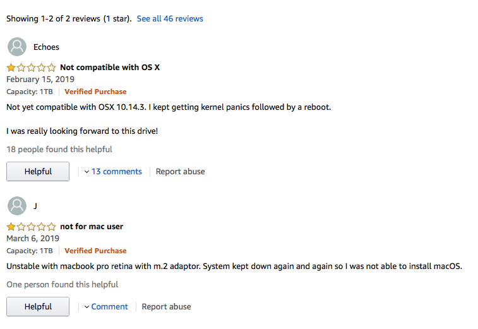This screenshot has width=478, height=329.
Task: Mark J's review as Helpful
Action: [x=38, y=306]
